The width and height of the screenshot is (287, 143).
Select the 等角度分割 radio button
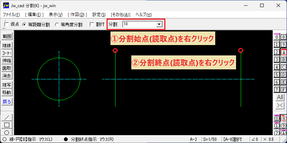pos(57,25)
